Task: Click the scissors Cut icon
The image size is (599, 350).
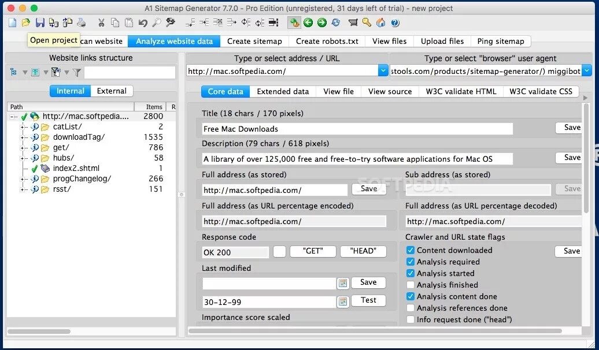Action: [x=101, y=23]
